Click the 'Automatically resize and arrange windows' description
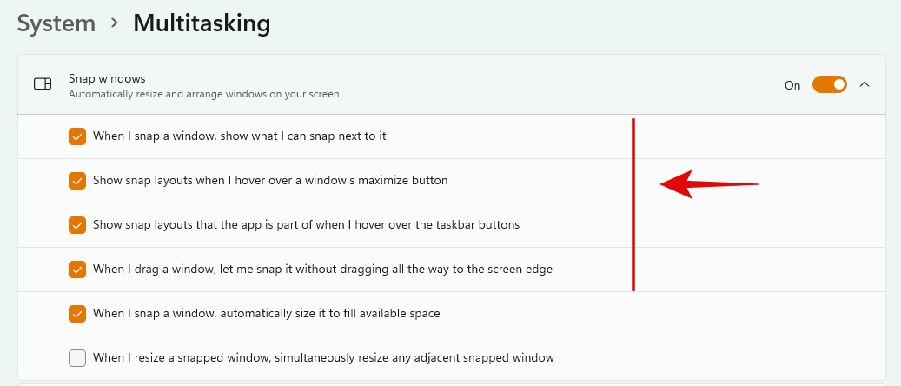This screenshot has width=901, height=386. 203,94
